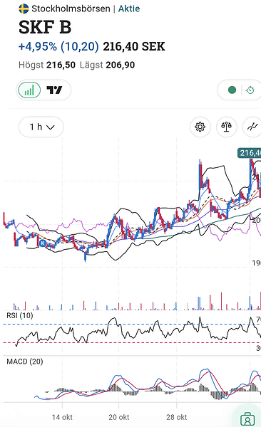The width and height of the screenshot is (261, 427).
Task: Tap the Stockholmsbörsen label
Action: point(71,9)
